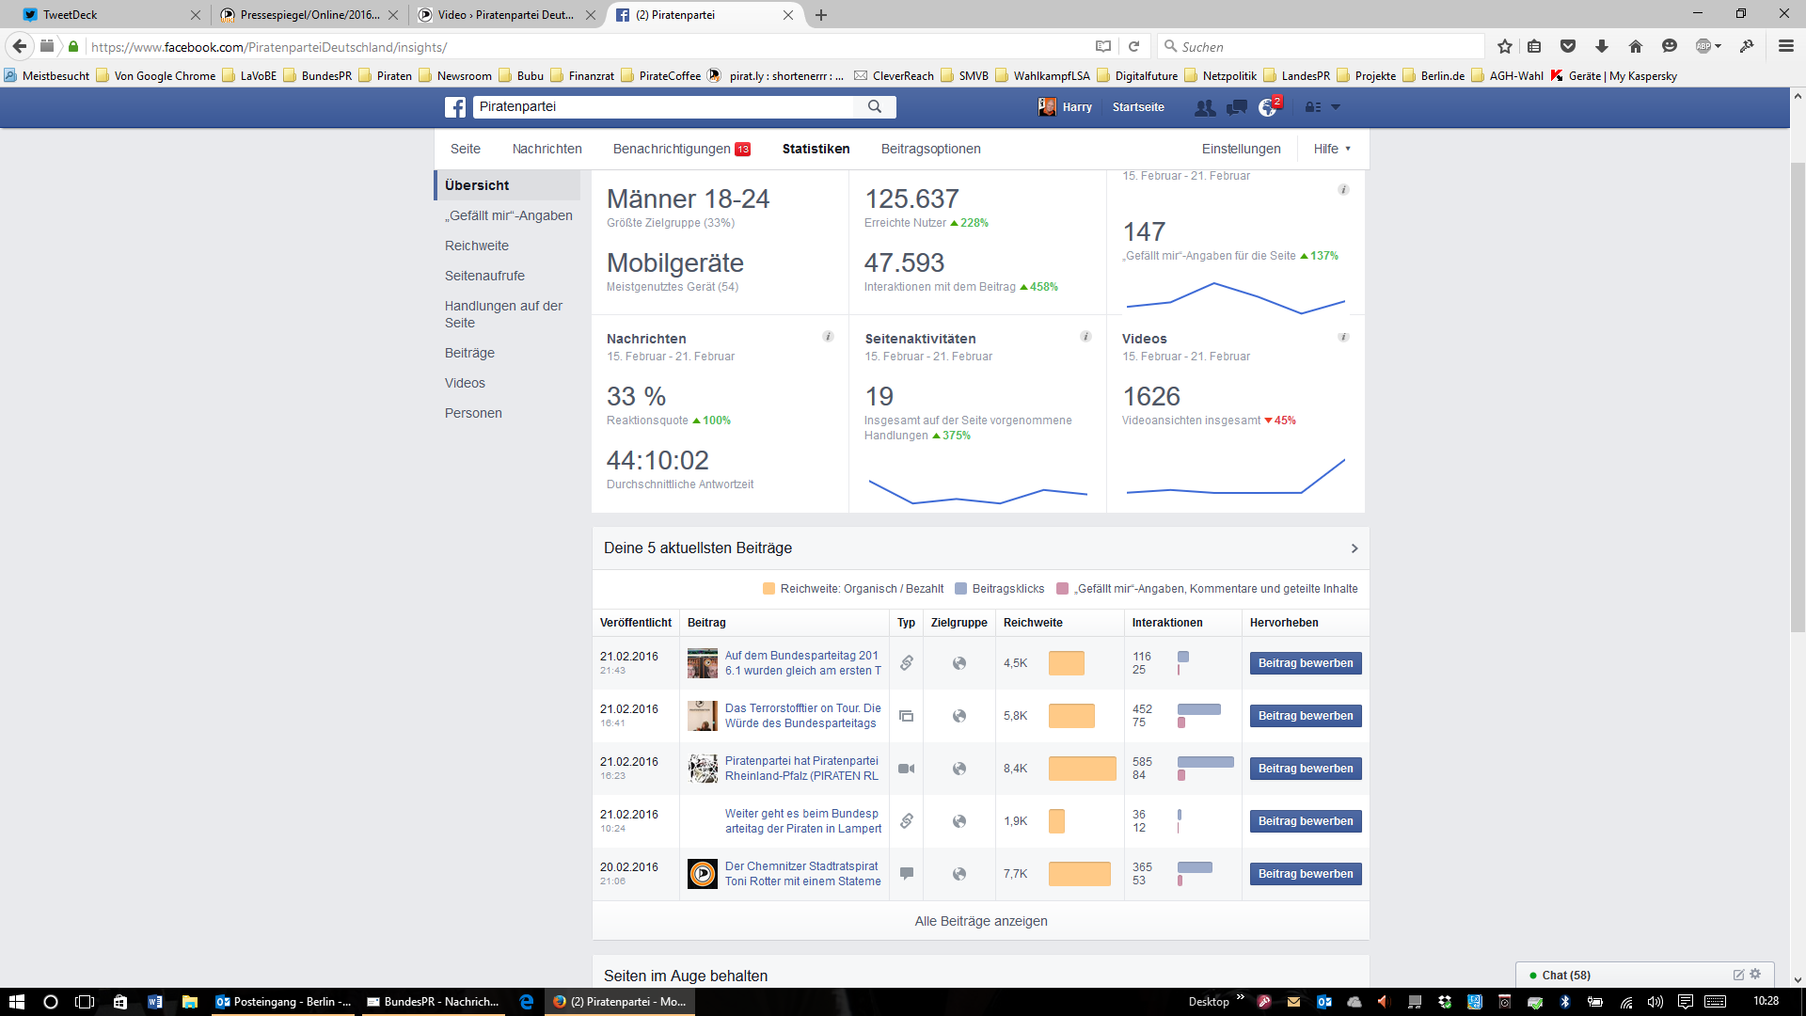The image size is (1806, 1016).
Task: Click the info icon beside Seitenaktivitäten
Action: pyautogui.click(x=1085, y=337)
